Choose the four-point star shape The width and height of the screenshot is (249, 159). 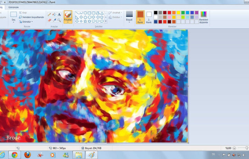(x=81, y=21)
